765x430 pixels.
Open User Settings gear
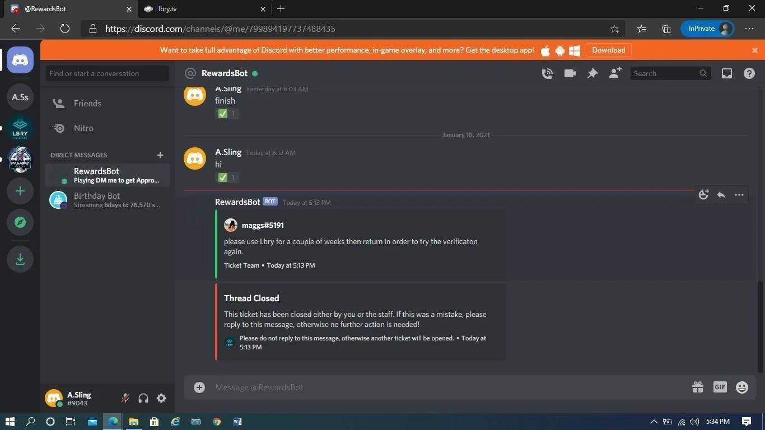click(161, 398)
